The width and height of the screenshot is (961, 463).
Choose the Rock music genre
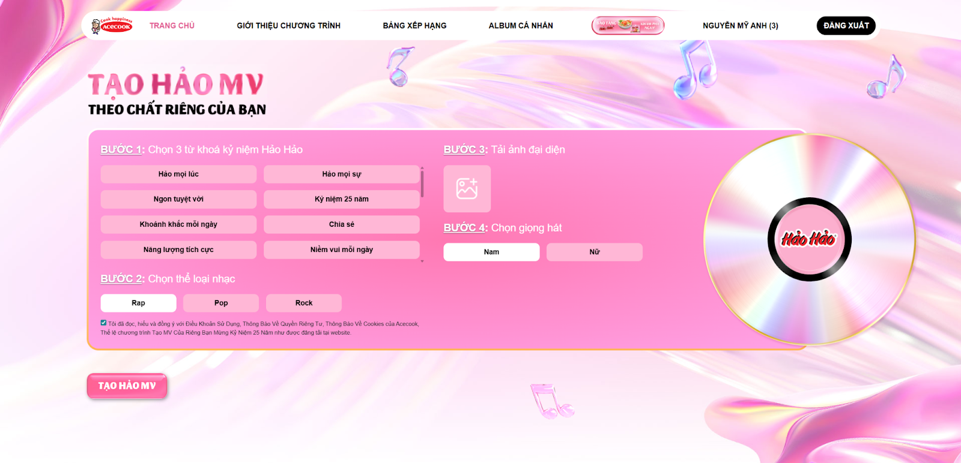coord(304,303)
